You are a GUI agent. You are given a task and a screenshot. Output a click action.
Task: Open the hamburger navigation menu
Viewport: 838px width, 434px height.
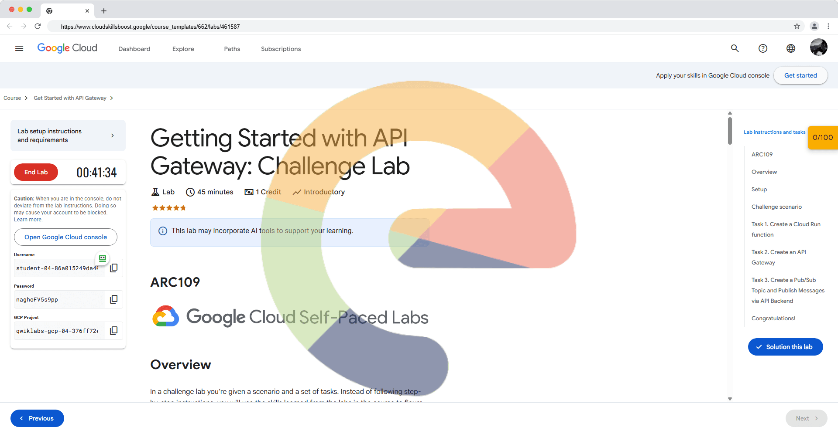[x=19, y=48]
